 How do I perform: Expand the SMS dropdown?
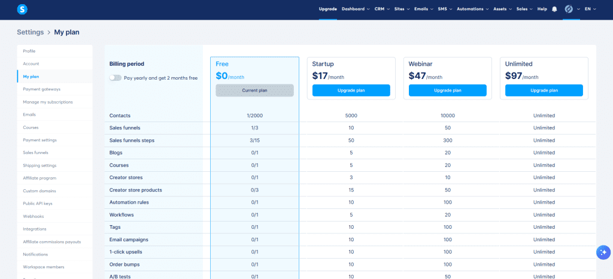(445, 9)
